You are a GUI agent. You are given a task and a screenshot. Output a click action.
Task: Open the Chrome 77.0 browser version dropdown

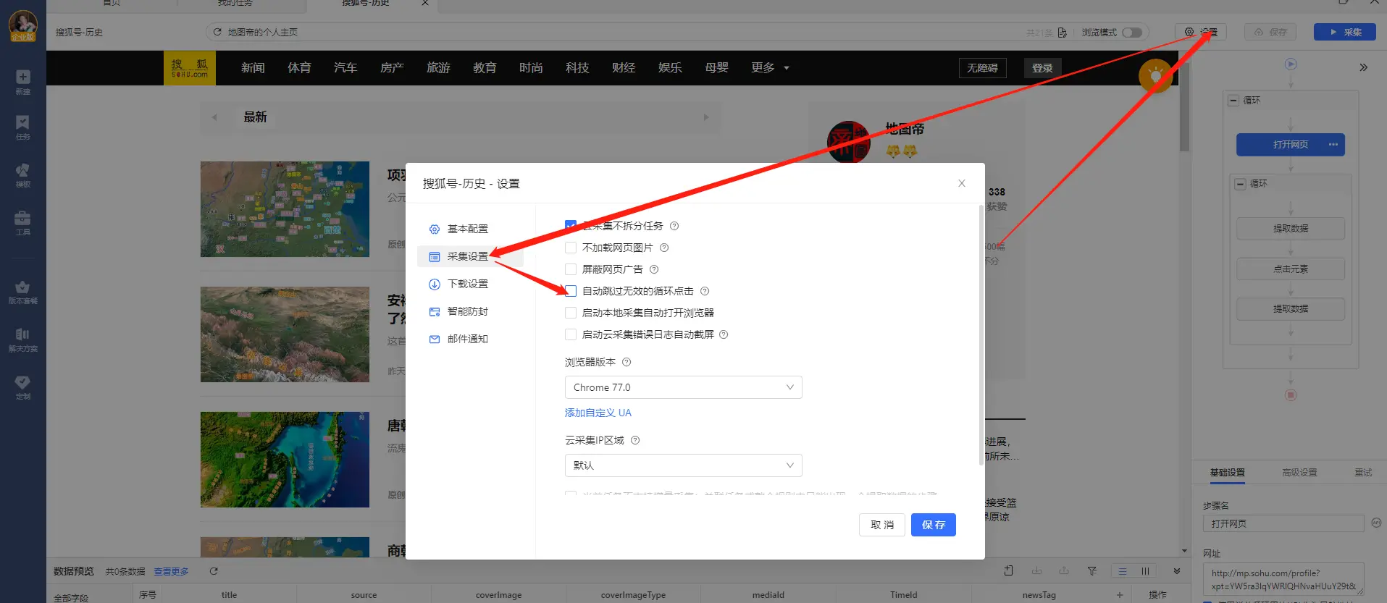coord(683,387)
